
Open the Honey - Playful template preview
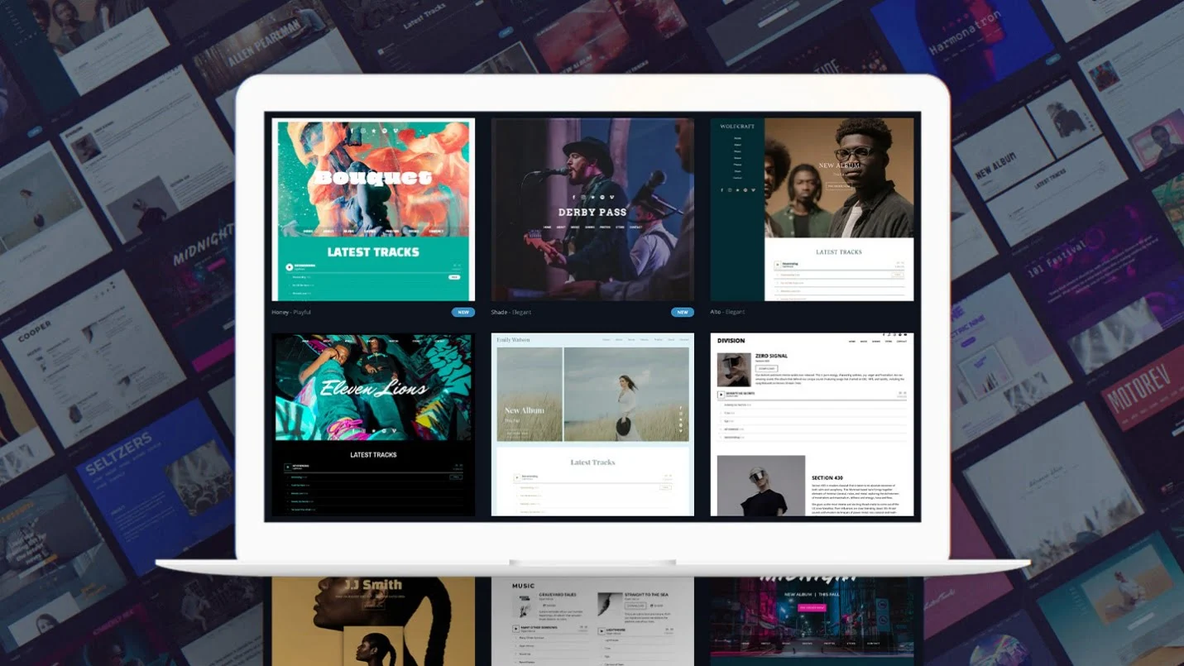(x=373, y=209)
